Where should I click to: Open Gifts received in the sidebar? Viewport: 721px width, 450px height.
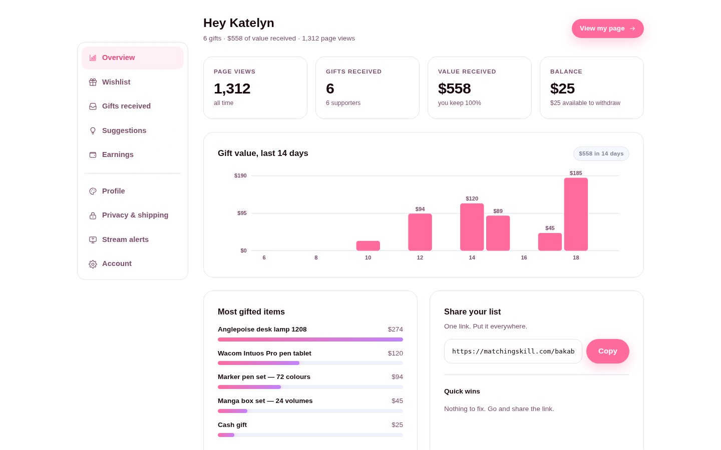click(x=133, y=106)
